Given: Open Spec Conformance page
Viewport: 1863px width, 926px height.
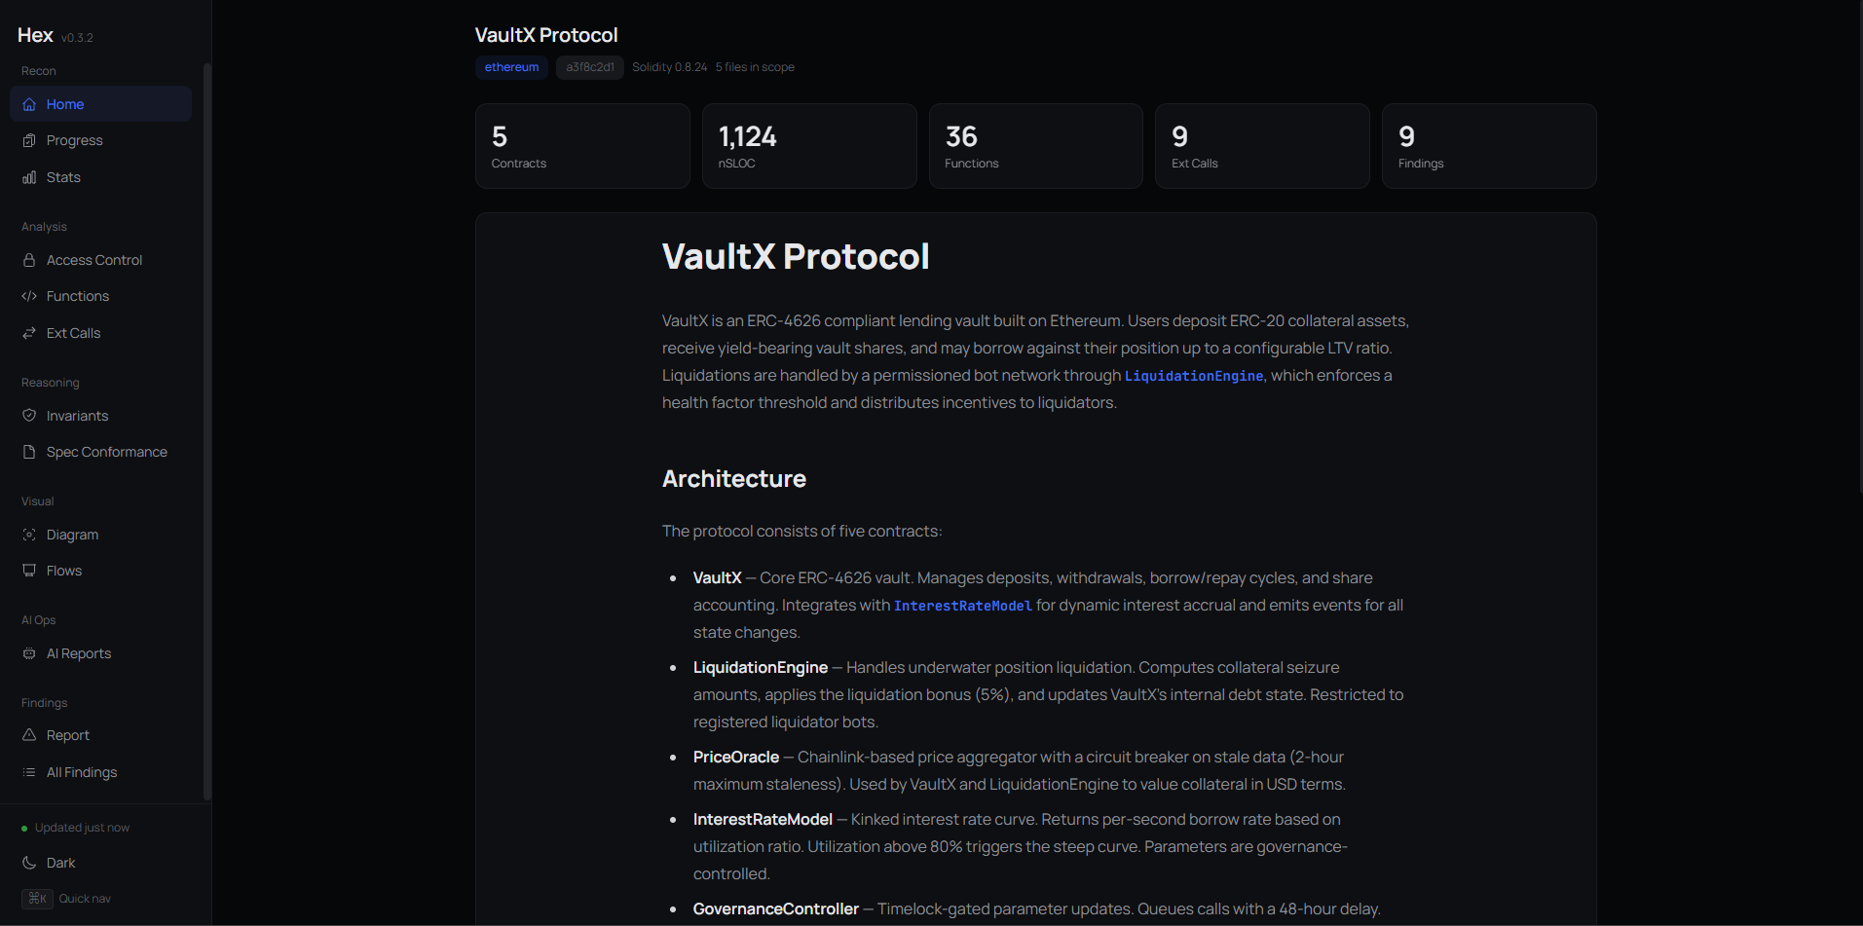Looking at the screenshot, I should (107, 452).
